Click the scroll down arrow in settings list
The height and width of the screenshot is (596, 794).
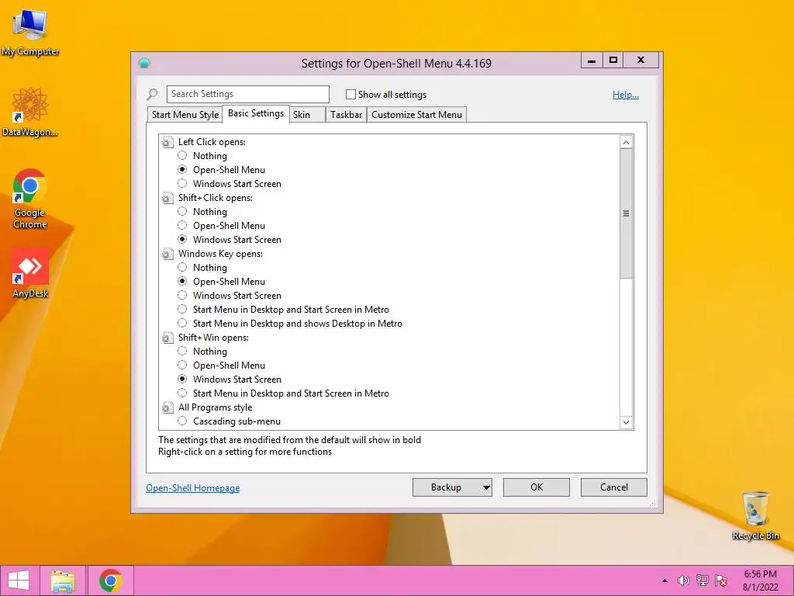pos(626,422)
